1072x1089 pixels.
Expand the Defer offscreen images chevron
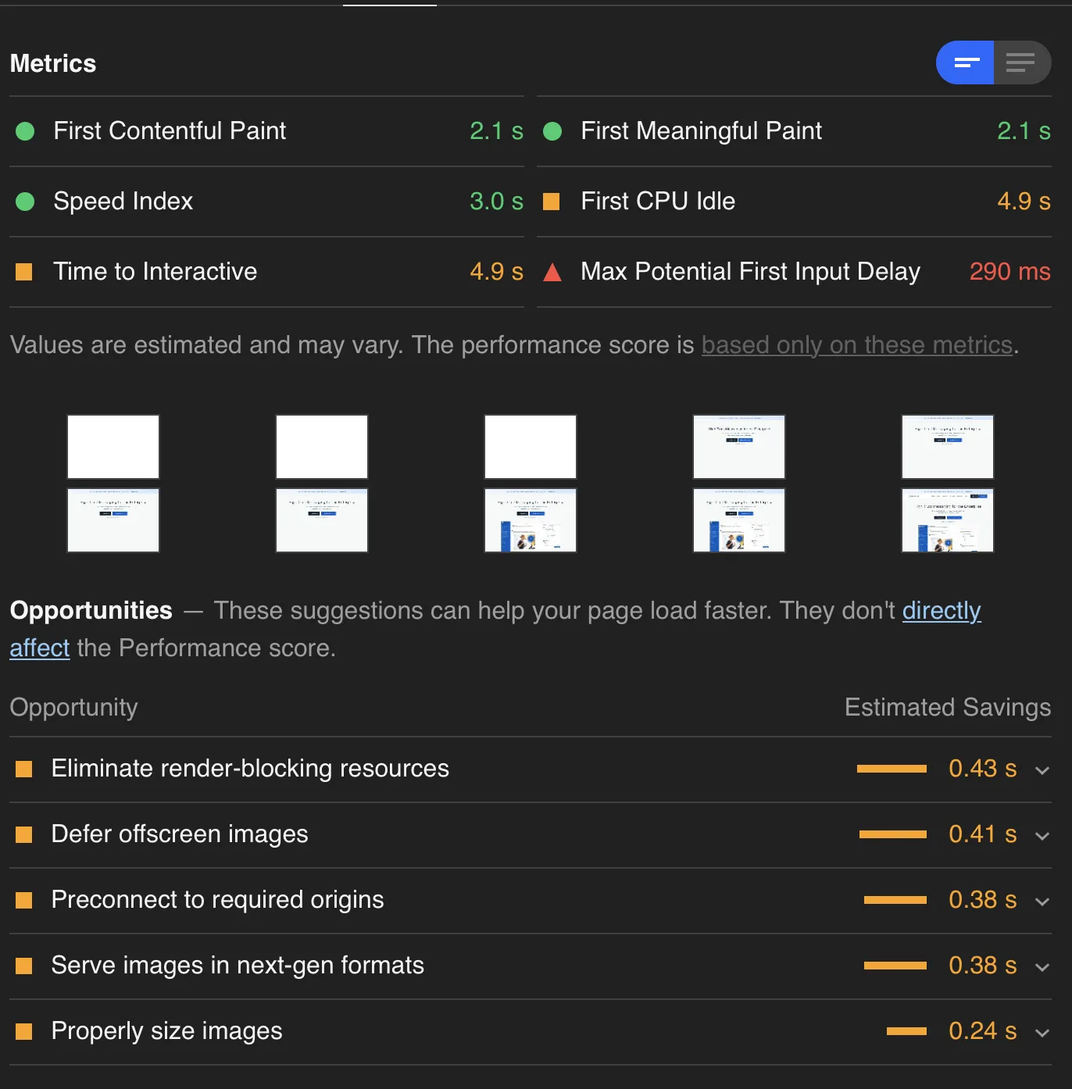1042,836
